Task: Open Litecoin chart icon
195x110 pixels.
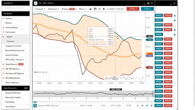Action: click(147, 105)
